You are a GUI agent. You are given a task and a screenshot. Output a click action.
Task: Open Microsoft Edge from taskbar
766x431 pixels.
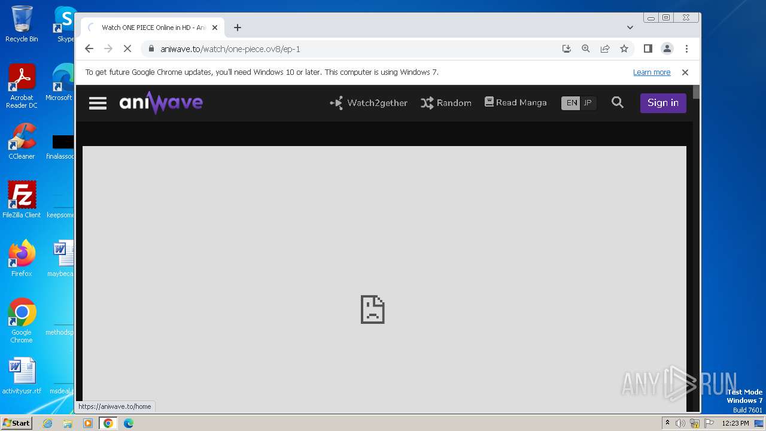[129, 423]
